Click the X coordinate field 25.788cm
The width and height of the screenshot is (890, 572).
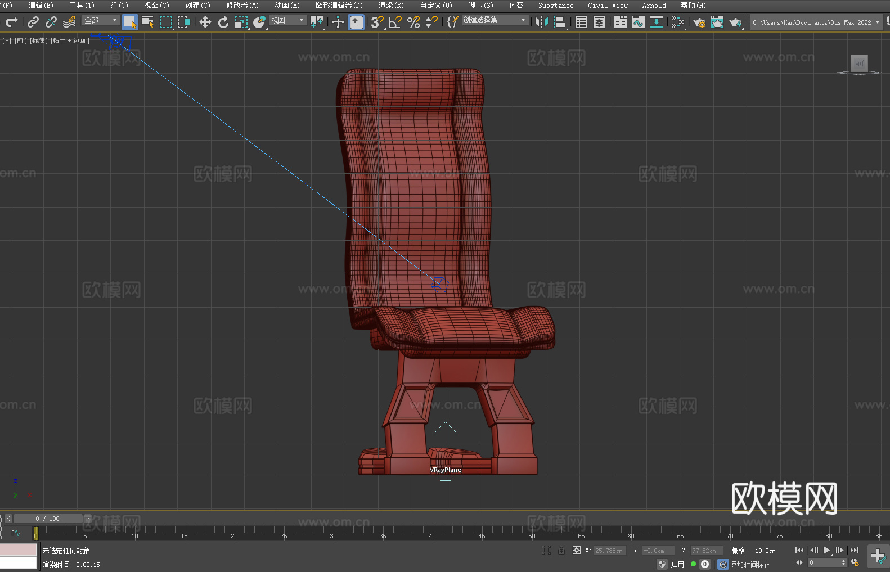(610, 551)
